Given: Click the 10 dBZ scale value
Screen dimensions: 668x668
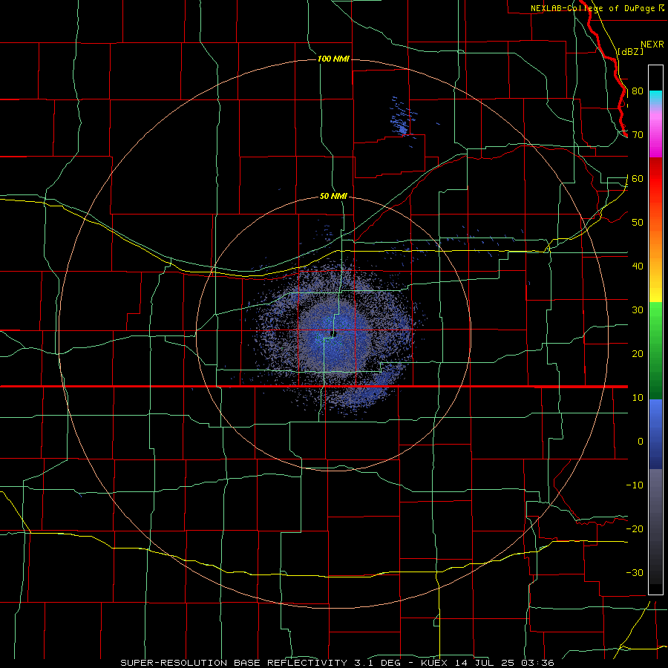Looking at the screenshot, I should click(x=638, y=398).
